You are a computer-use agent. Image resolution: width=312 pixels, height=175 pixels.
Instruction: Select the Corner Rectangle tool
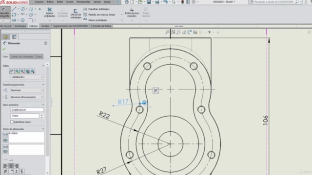pyautogui.click(x=14, y=15)
